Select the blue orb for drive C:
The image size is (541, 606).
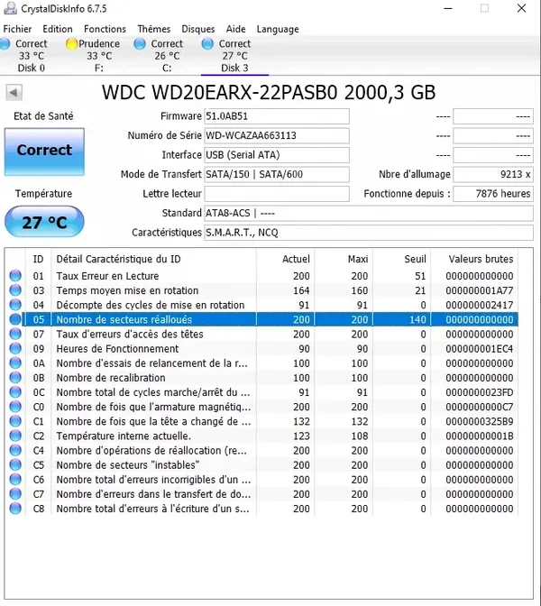[140, 43]
